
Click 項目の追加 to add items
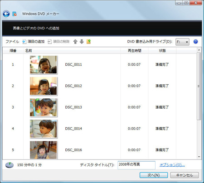(34, 42)
